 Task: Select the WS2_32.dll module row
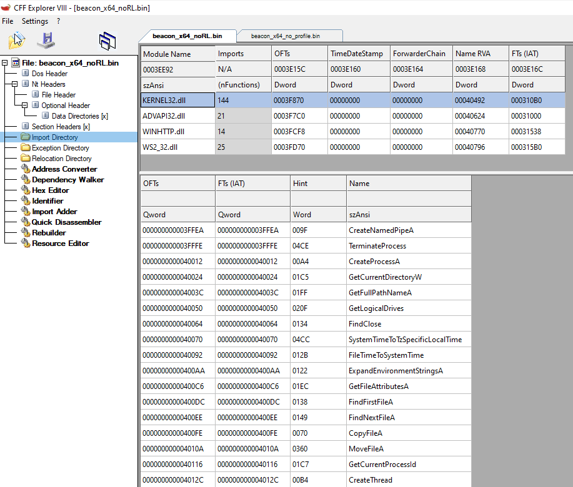352,147
